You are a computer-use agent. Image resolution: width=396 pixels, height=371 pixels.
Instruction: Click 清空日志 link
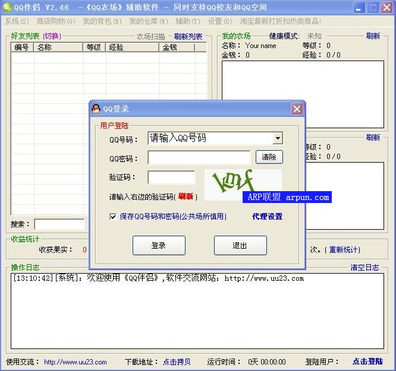(x=364, y=267)
